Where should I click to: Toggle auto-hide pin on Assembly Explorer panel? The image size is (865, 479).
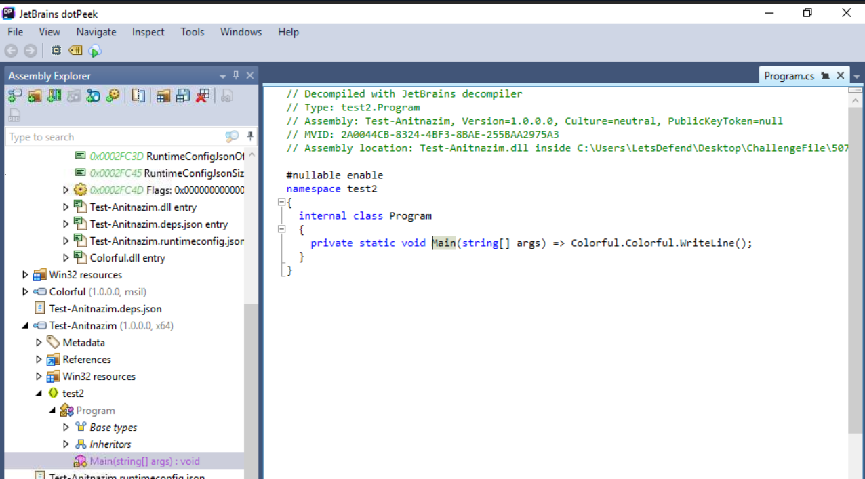coord(236,75)
